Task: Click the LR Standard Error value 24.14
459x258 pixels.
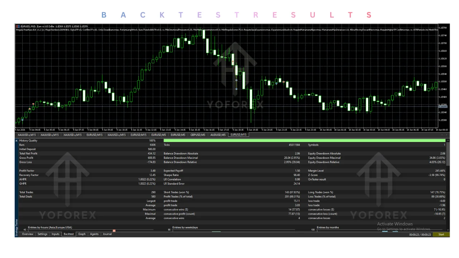Action: click(297, 184)
